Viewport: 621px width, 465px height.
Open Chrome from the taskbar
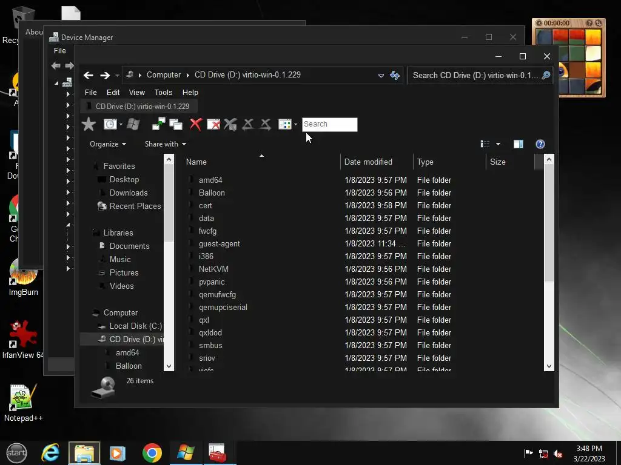pyautogui.click(x=152, y=453)
